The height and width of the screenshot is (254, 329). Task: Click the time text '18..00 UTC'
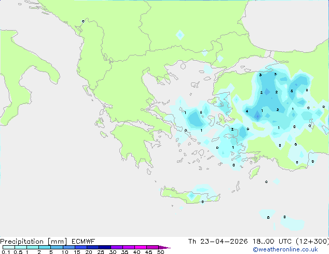pos(272,242)
